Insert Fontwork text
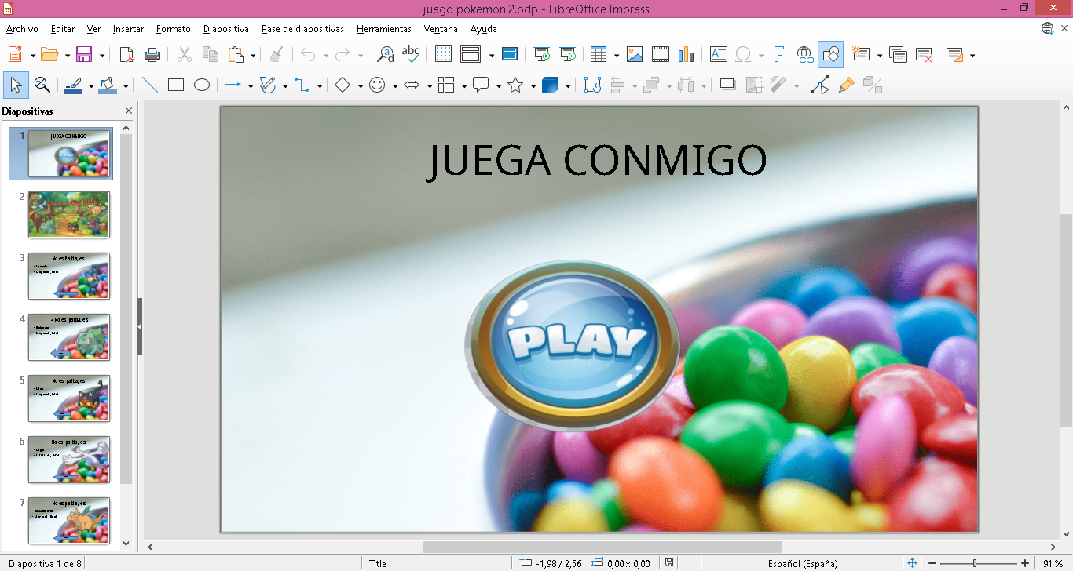The height and width of the screenshot is (571, 1073). (778, 55)
